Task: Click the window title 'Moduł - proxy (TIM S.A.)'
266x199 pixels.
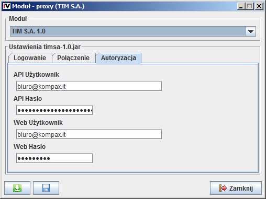Action: (x=48, y=6)
